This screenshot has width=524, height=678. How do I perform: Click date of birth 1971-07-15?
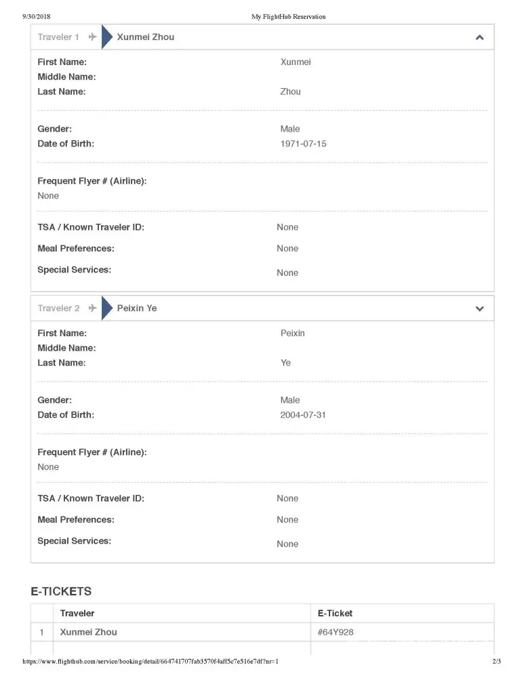(303, 144)
